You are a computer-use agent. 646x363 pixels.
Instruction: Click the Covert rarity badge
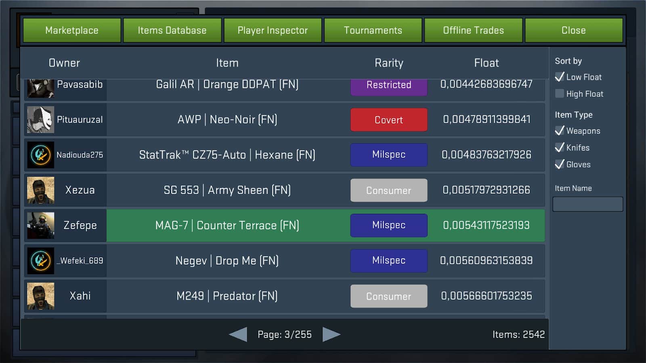point(388,120)
